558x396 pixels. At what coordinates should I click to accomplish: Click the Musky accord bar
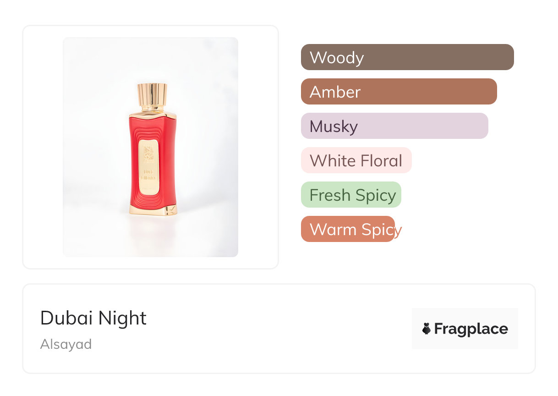click(394, 126)
